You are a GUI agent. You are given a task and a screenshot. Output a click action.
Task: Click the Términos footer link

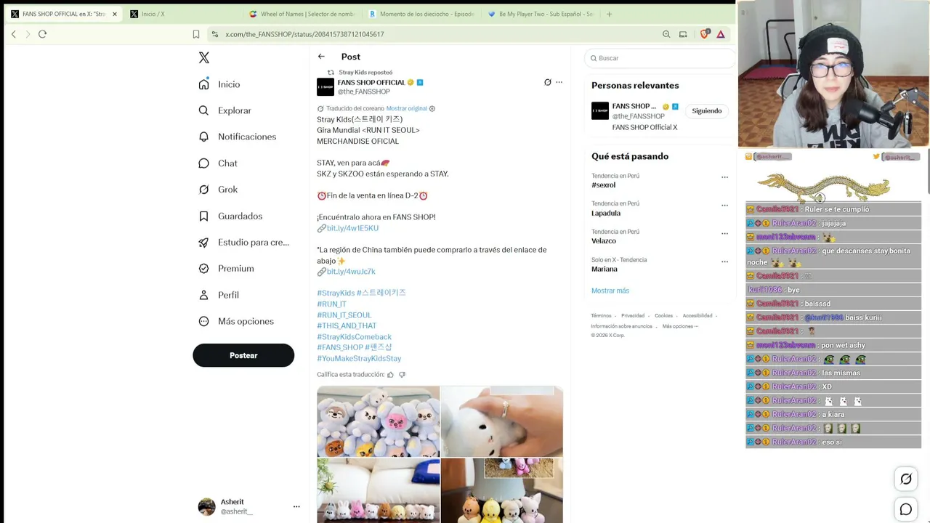coord(601,316)
